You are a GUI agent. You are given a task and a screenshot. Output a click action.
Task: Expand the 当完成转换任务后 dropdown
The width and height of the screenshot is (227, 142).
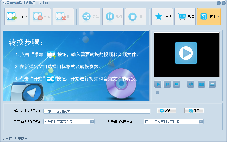tap(92, 122)
